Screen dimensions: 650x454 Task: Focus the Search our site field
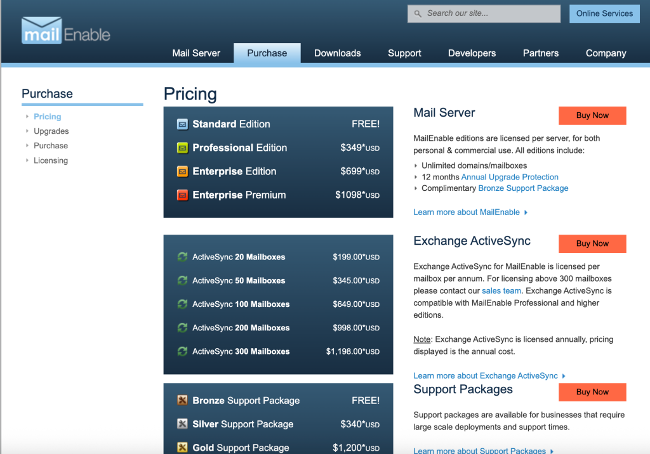click(484, 14)
